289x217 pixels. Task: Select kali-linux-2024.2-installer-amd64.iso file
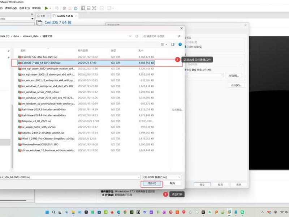pyautogui.click(x=86, y=110)
